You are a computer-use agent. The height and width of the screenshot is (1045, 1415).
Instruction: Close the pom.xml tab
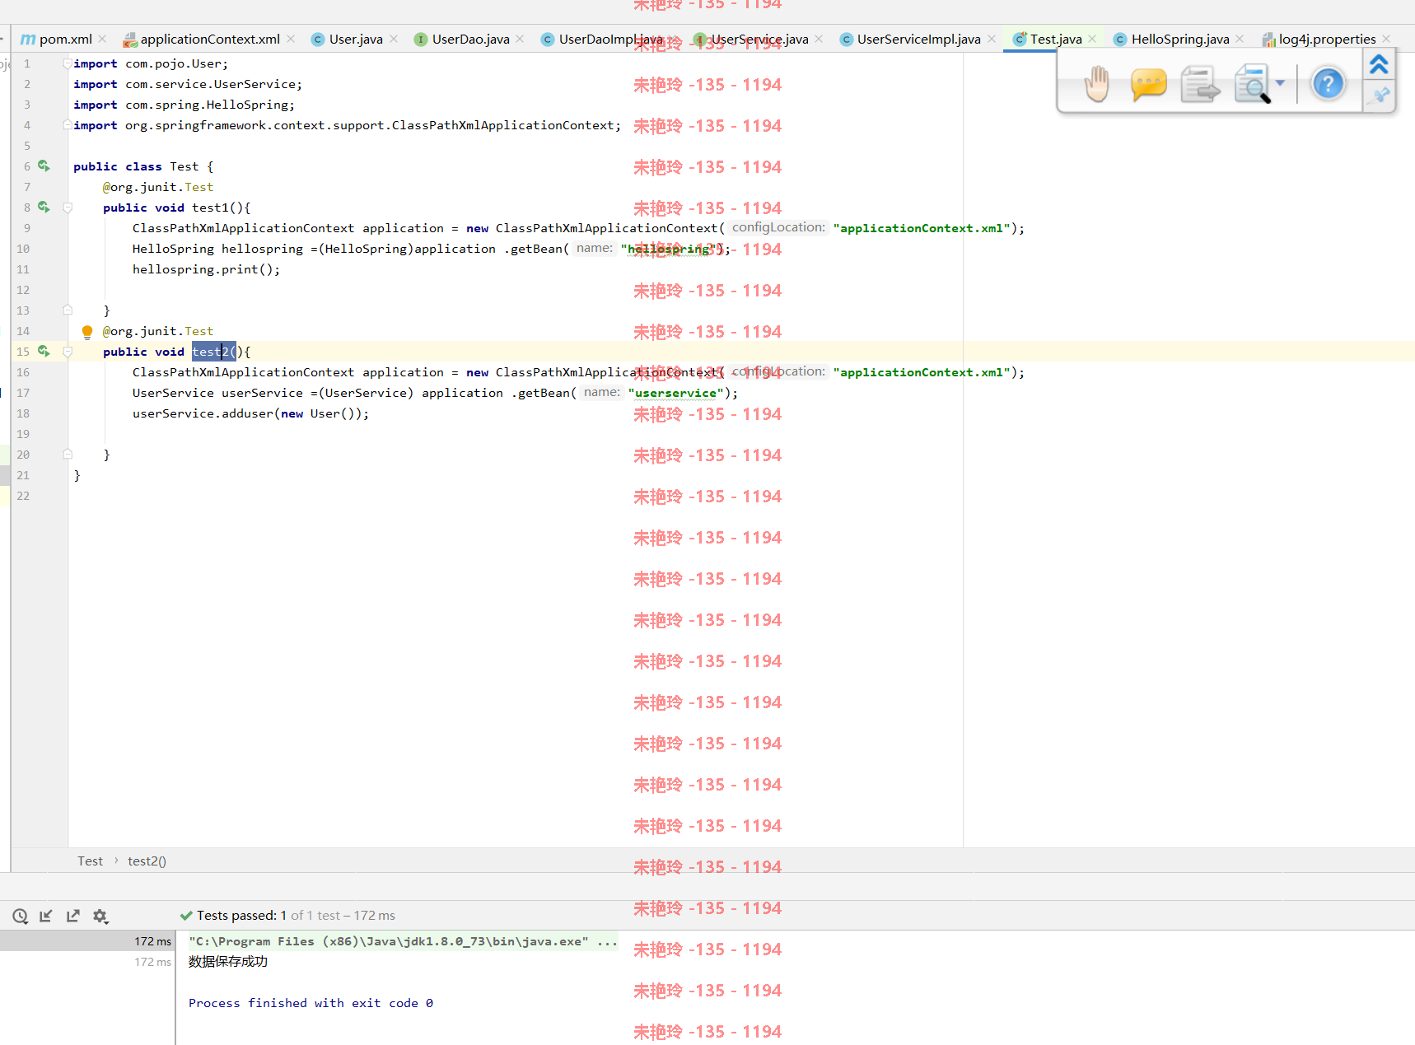click(102, 39)
